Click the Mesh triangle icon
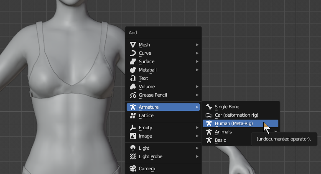The width and height of the screenshot is (321, 174). pyautogui.click(x=133, y=45)
